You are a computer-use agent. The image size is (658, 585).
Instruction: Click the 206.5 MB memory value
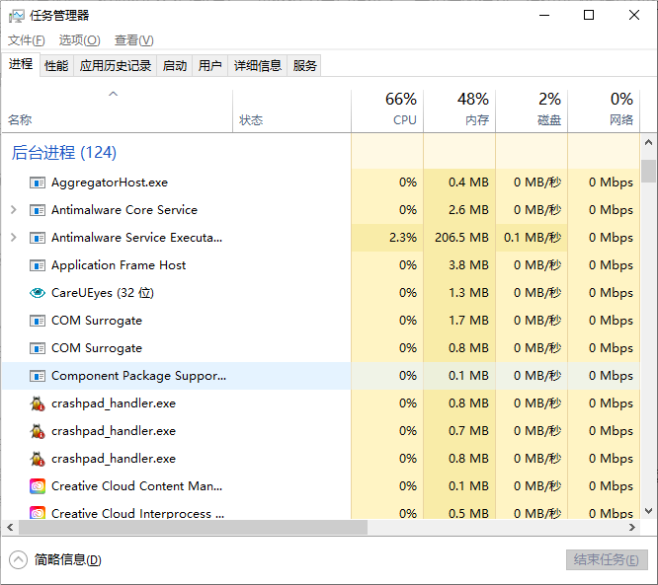pos(461,238)
